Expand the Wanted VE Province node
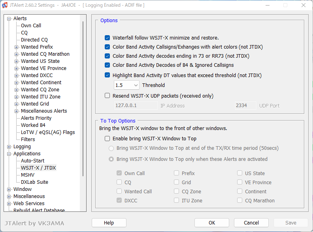The image size is (313, 232). [x=16, y=68]
